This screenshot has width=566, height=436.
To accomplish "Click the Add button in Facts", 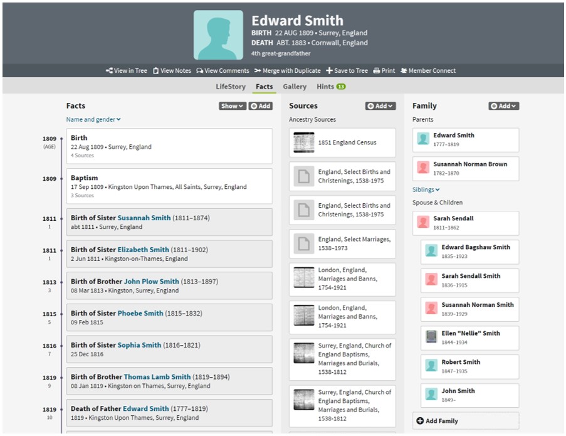I will tap(261, 106).
